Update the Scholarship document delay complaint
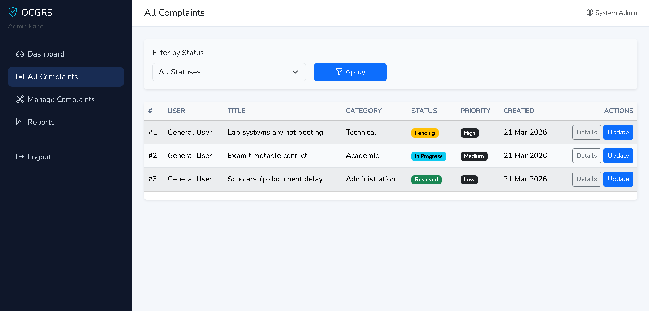The image size is (649, 311). click(x=618, y=179)
